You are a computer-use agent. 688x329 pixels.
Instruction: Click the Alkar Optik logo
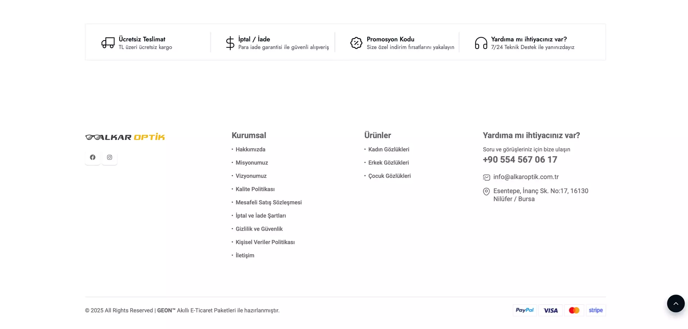click(x=125, y=137)
